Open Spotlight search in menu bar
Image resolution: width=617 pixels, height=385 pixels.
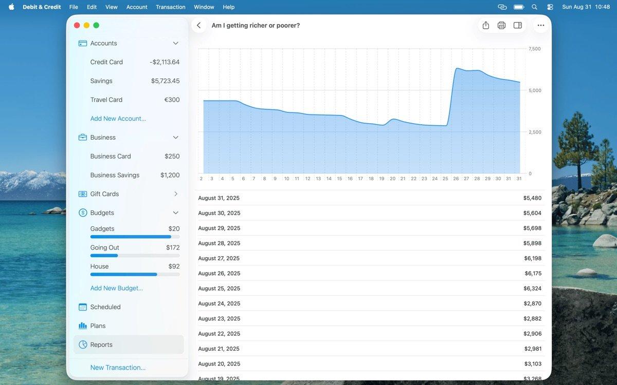[534, 7]
